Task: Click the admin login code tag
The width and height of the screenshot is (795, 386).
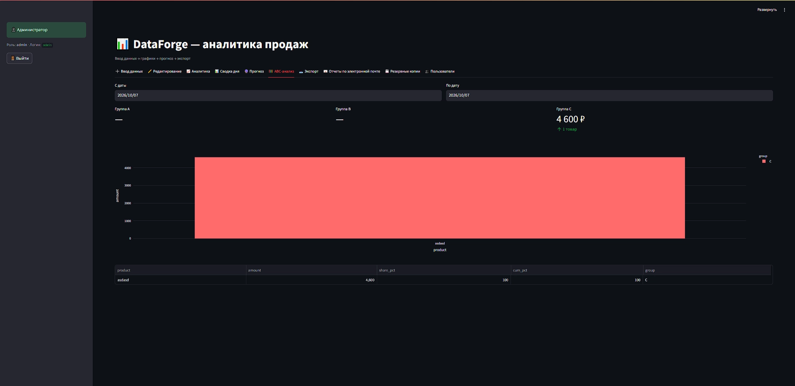Action: 47,45
